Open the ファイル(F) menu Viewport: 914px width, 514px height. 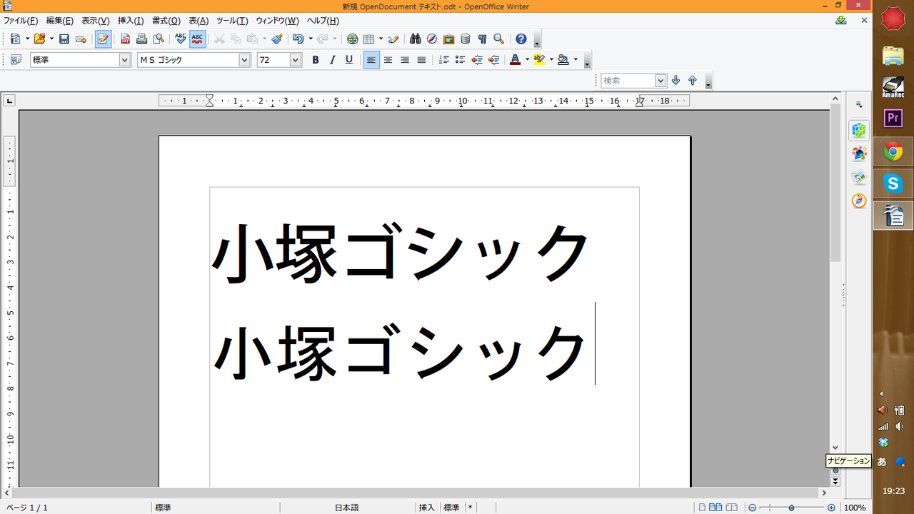[21, 21]
